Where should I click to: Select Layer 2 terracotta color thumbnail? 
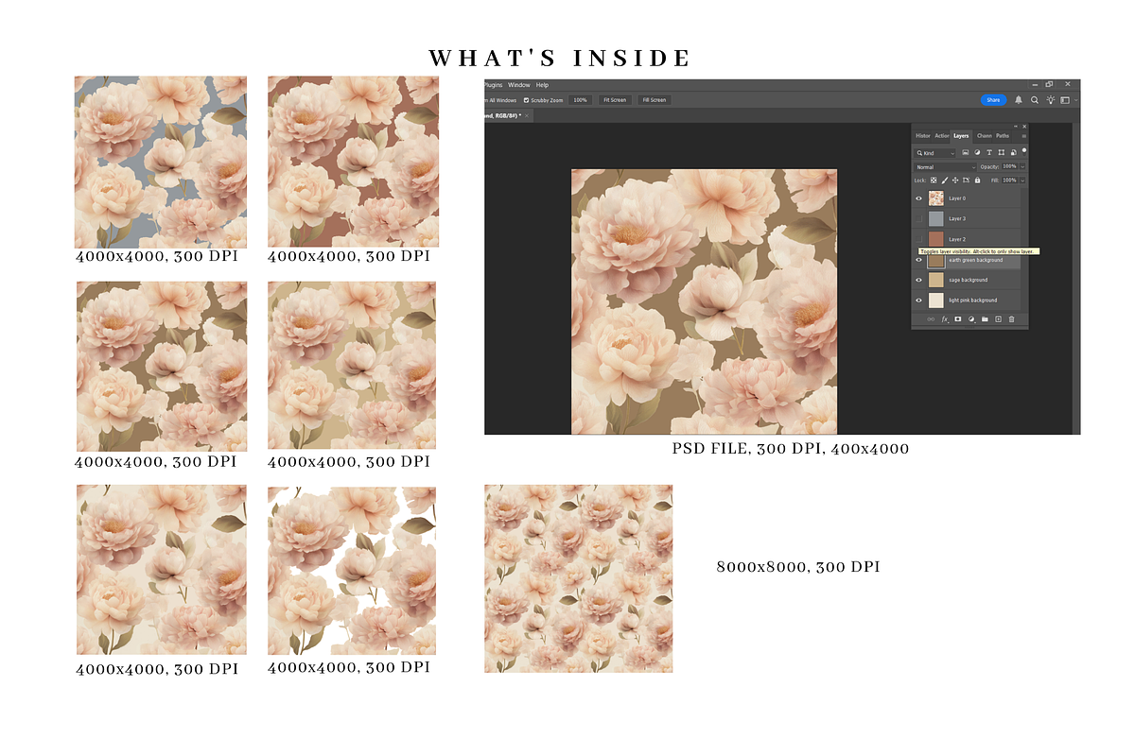(x=936, y=239)
